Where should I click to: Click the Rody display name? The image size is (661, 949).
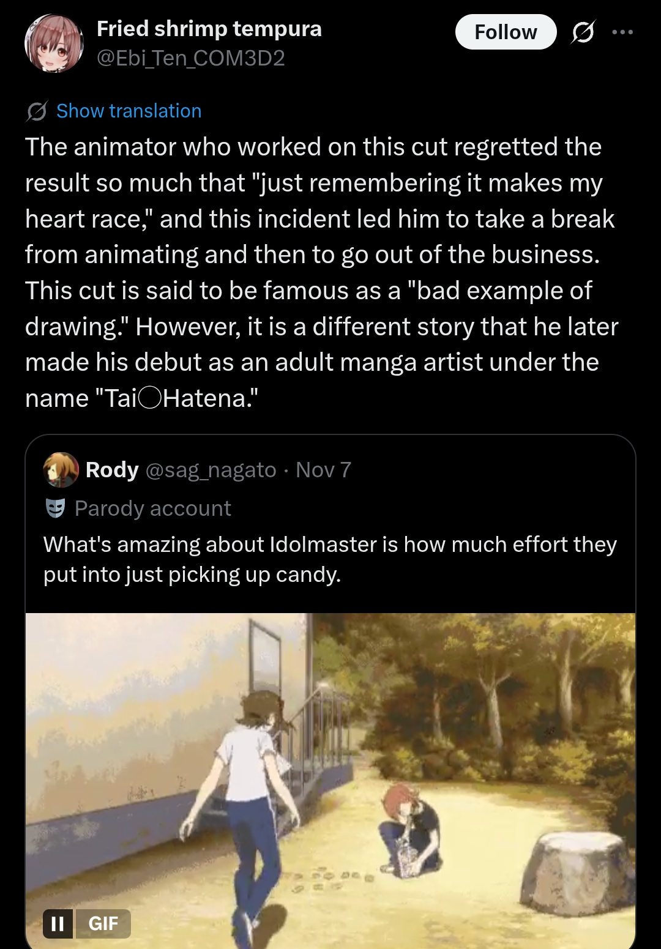tap(112, 470)
